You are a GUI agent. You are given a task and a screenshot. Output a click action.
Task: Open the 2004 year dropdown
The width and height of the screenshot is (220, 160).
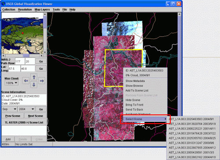[x=26, y=109]
